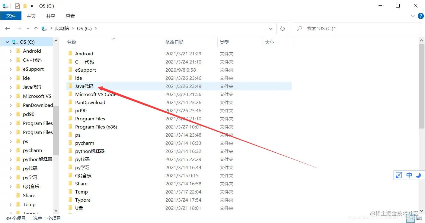Click the navigation pane scrollbar down arrow
Image resolution: width=425 pixels, height=223 pixels.
pyautogui.click(x=56, y=211)
